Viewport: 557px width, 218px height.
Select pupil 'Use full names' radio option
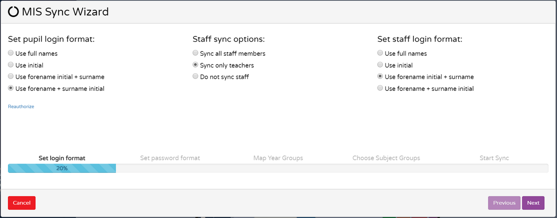click(x=11, y=53)
